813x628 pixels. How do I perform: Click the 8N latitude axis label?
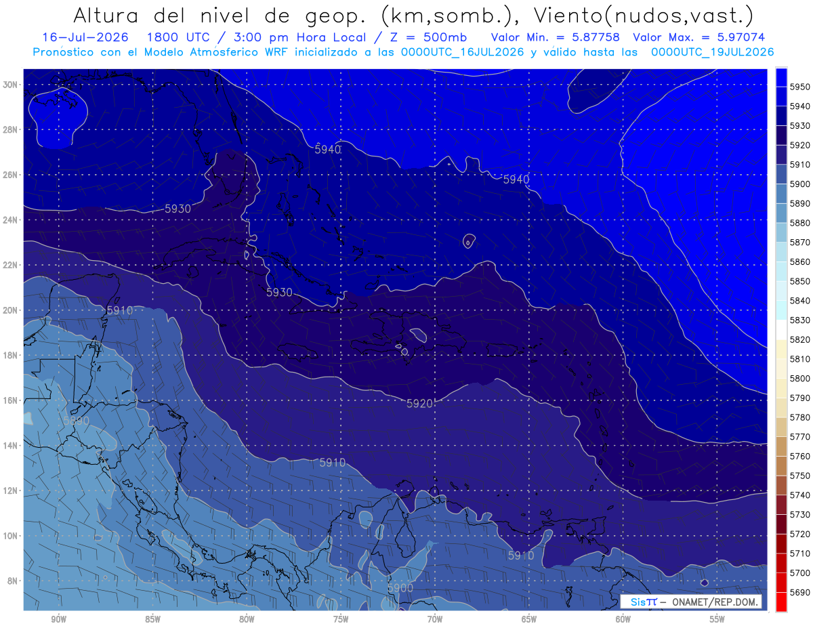point(12,581)
